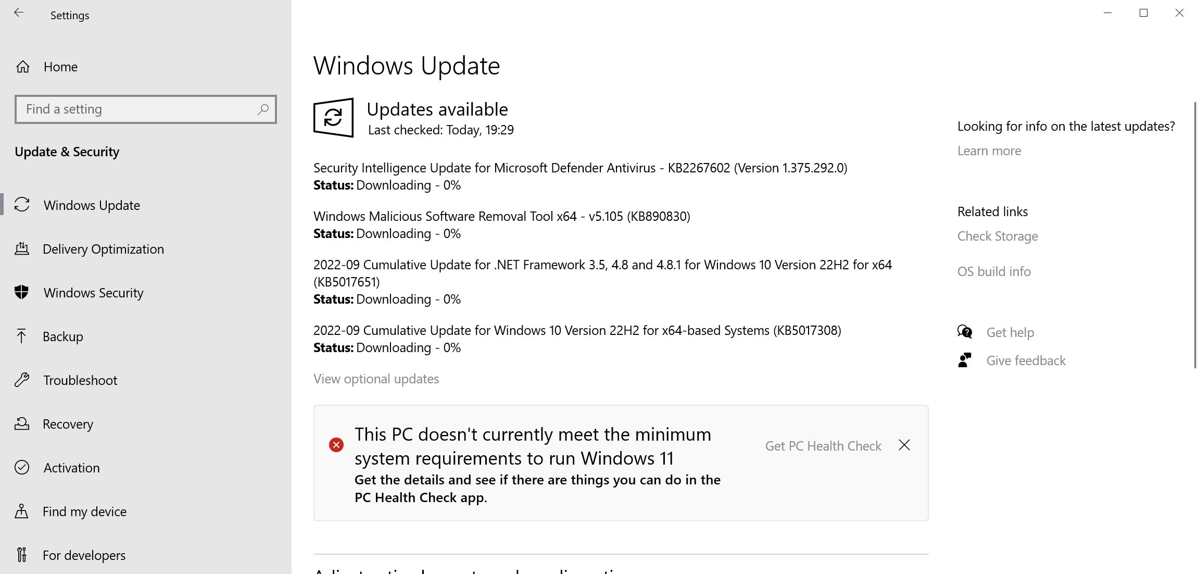Navigate to Recovery options

click(68, 423)
